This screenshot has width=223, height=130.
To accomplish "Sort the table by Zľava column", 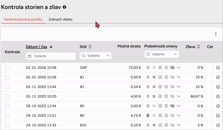I will pos(193,47).
